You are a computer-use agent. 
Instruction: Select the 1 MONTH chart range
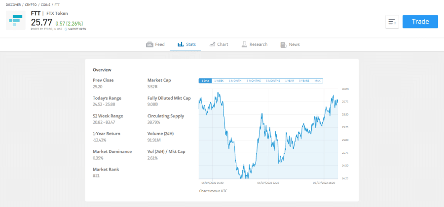coord(236,81)
